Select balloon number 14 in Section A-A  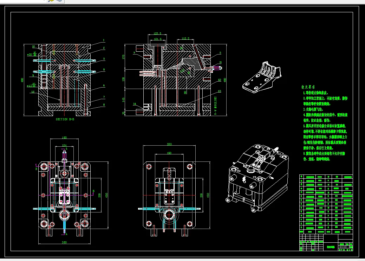135,104
